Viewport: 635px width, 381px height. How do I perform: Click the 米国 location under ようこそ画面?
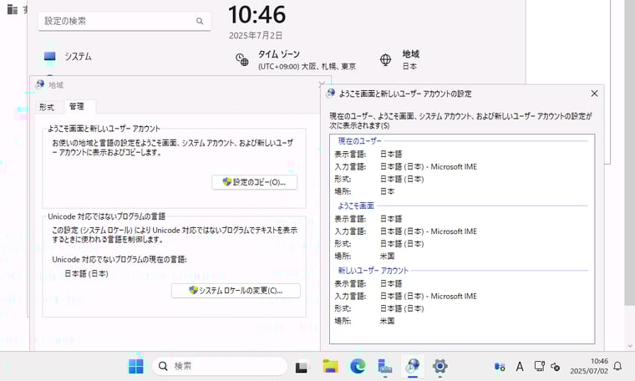387,256
